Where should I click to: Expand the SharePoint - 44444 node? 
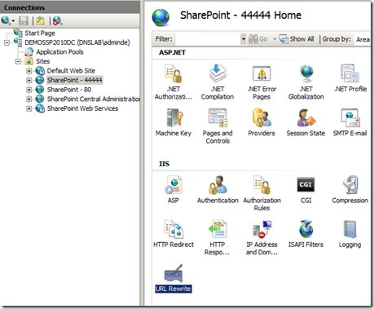pos(29,81)
